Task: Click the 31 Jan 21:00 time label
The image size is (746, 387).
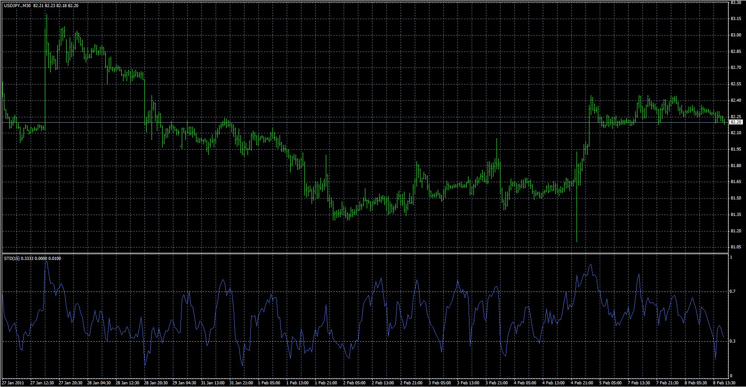Action: point(241,383)
